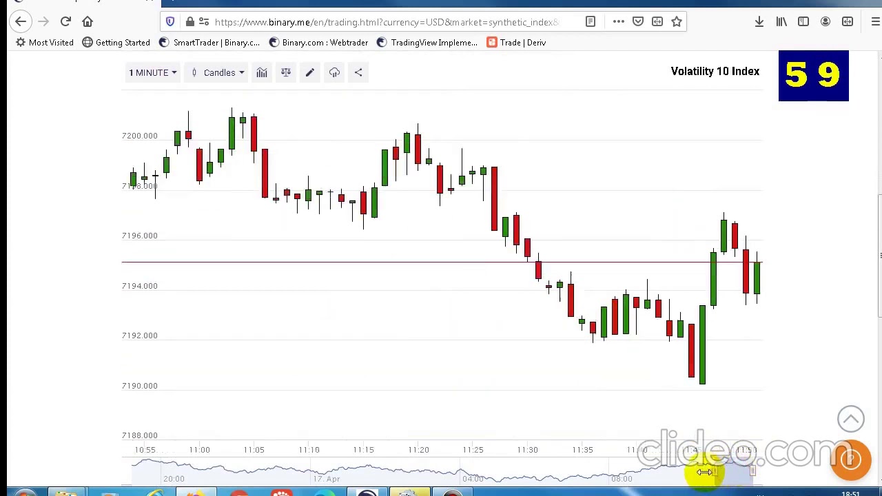The image size is (882, 496).
Task: Click the 20:00 navigator time label
Action: 174,479
